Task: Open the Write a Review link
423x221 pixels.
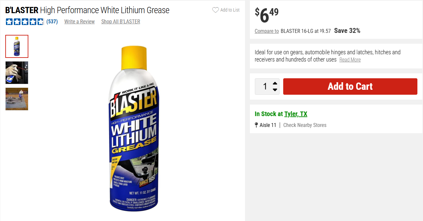Action: point(79,22)
